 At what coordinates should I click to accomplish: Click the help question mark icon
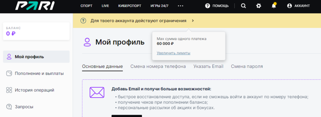(208, 6)
